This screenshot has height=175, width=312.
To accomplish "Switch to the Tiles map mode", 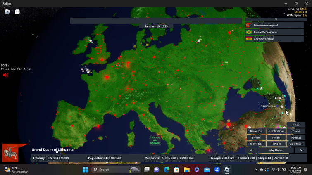I will pyautogui.click(x=296, y=125).
